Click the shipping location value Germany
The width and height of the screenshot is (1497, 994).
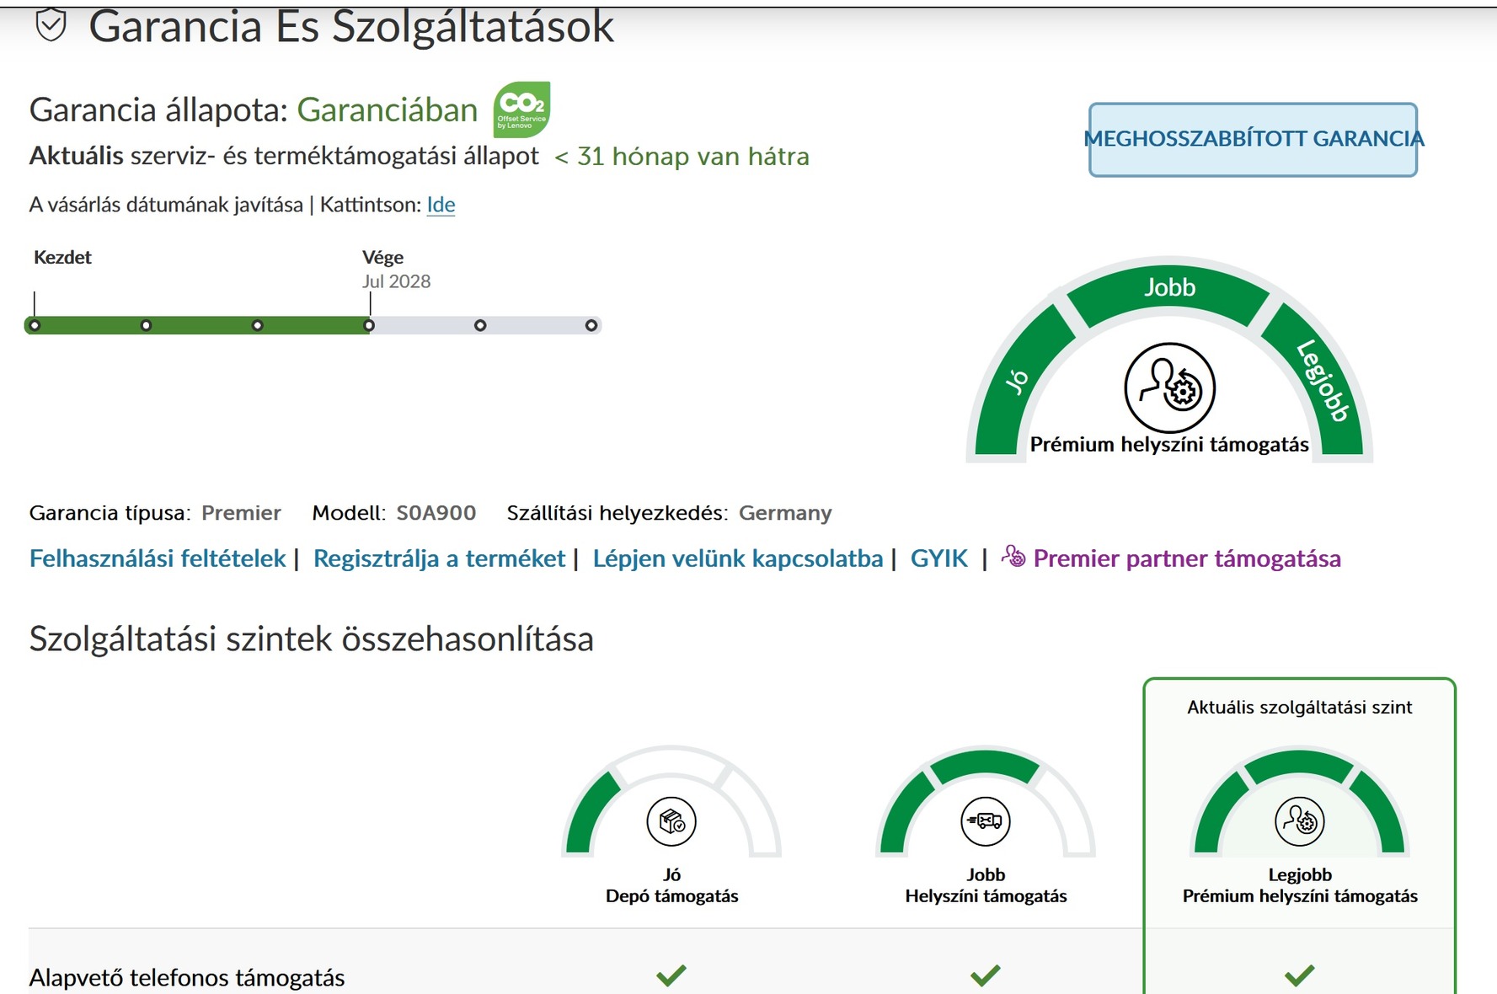(x=785, y=513)
